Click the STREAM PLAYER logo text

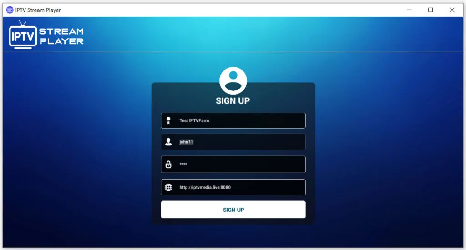61,36
